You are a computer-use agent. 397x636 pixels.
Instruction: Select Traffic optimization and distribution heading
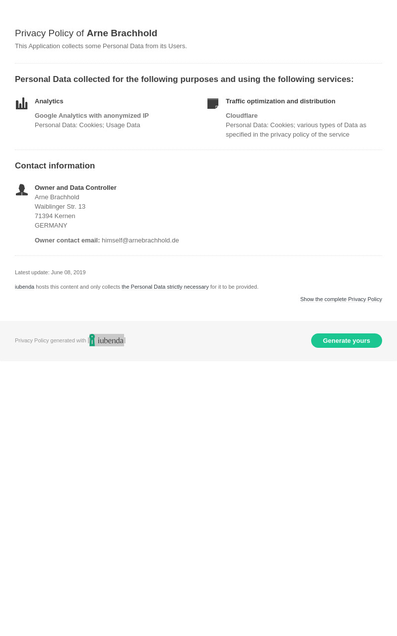(x=280, y=101)
